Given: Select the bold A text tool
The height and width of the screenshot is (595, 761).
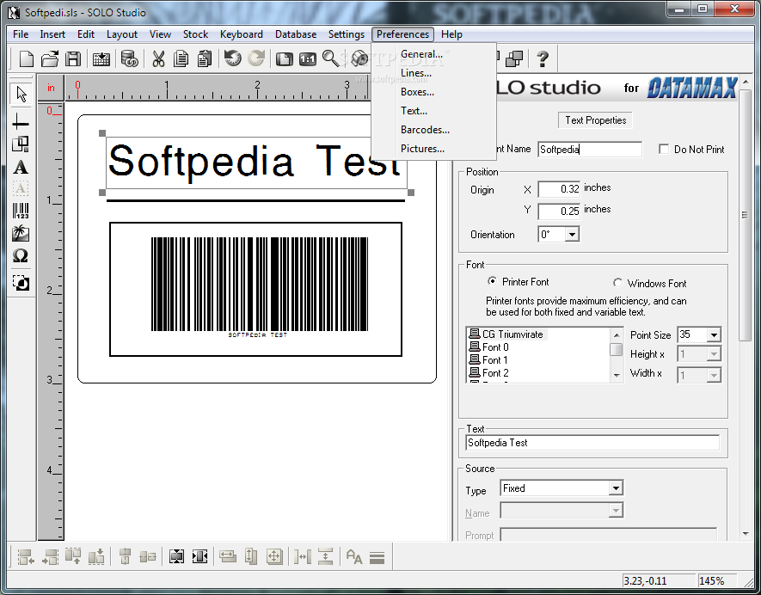Looking at the screenshot, I should (x=21, y=168).
